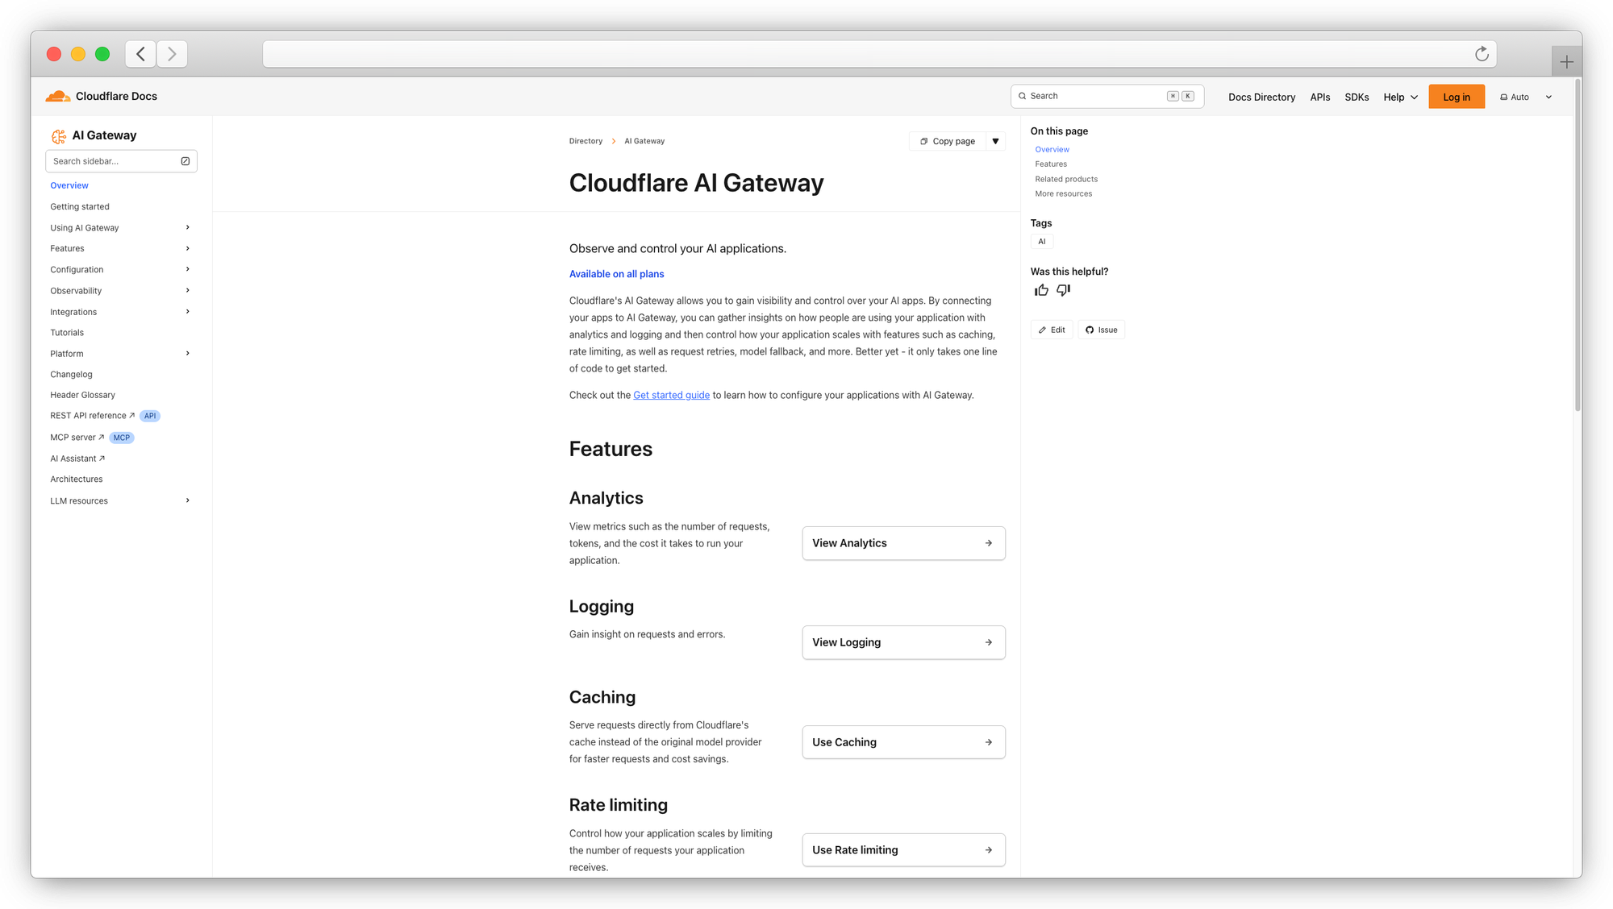Viewport: 1613px width, 909px height.
Task: Expand the Observability sidebar section
Action: click(x=188, y=291)
